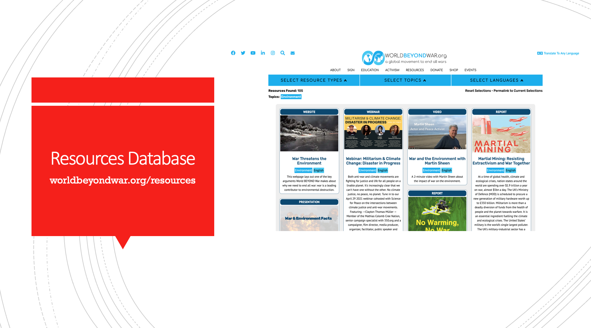Open the Twitter social icon
591x328 pixels.
pyautogui.click(x=243, y=53)
